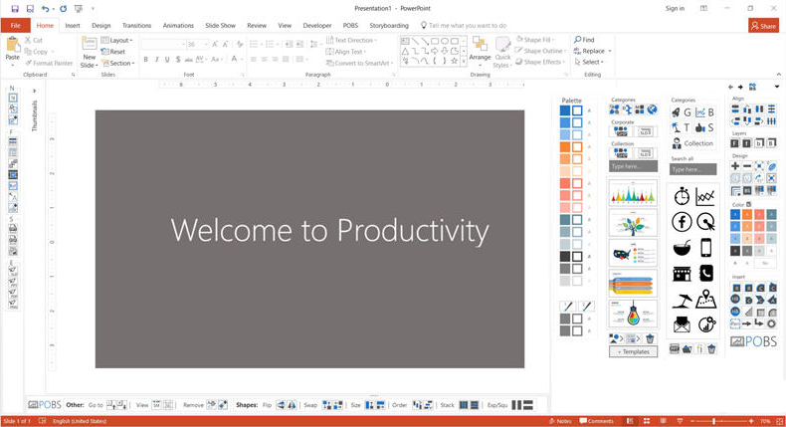Screen dimensions: 786x427
Task: Expand the Thumbnails pane arrow
Action: 34,91
